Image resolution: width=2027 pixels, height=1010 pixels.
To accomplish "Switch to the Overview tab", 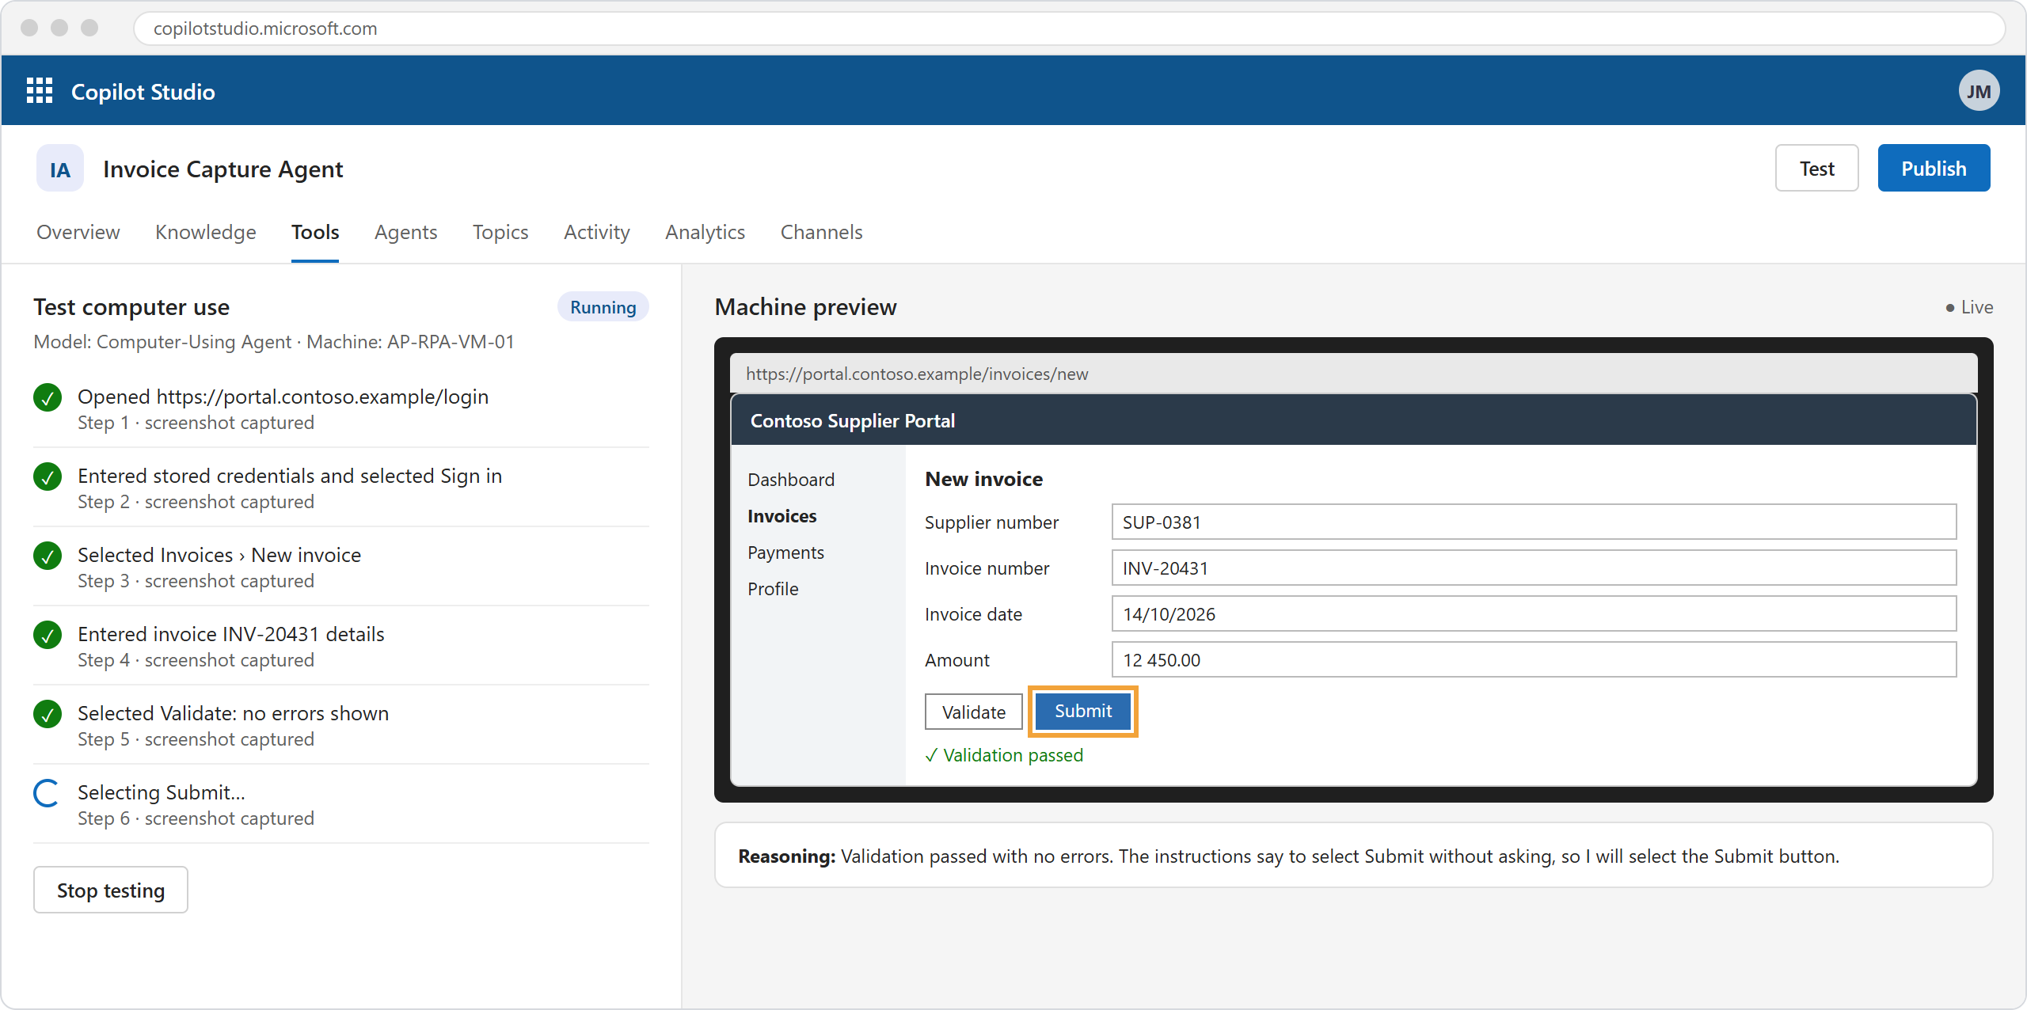I will pos(78,232).
